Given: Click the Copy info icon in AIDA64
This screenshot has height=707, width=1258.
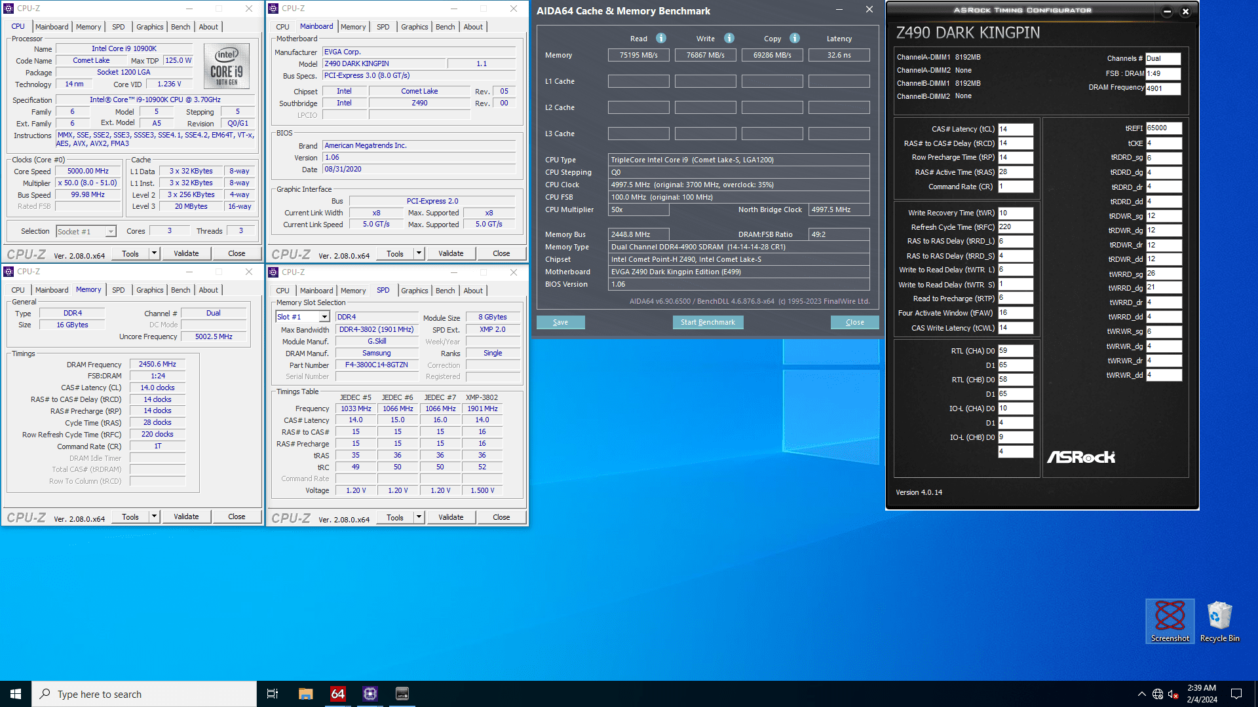Looking at the screenshot, I should point(795,38).
